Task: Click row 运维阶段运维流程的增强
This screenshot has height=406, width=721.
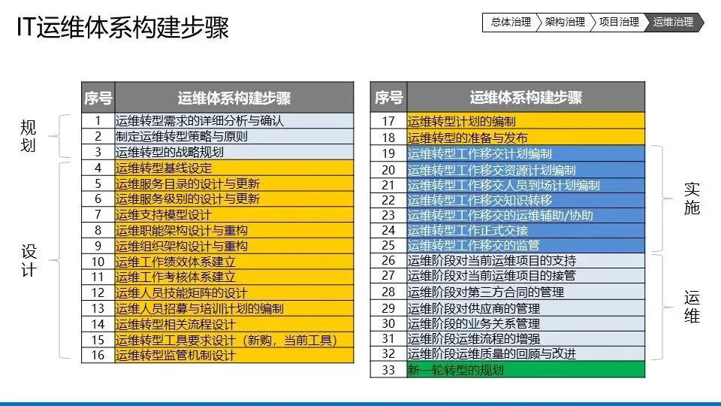Action: point(508,339)
